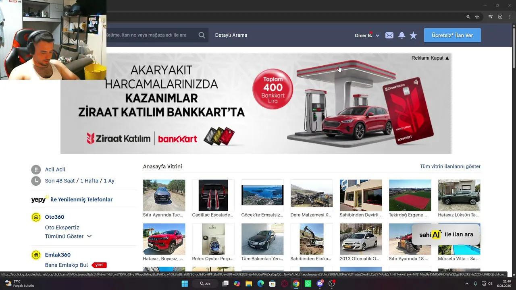Launch Copilot from the taskbar
This screenshot has width=516, height=290.
pos(237,284)
